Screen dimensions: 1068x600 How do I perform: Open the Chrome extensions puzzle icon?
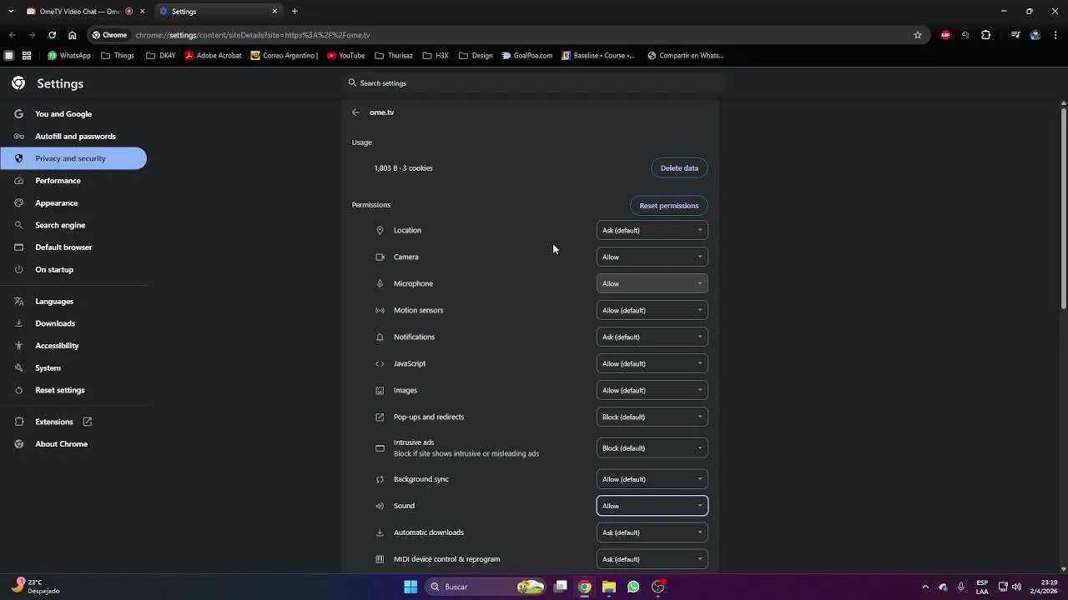[x=985, y=35]
